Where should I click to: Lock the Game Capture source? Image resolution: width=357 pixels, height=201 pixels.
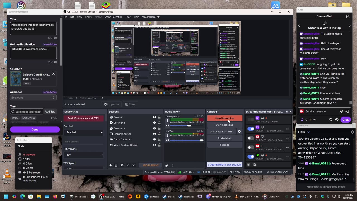159,140
